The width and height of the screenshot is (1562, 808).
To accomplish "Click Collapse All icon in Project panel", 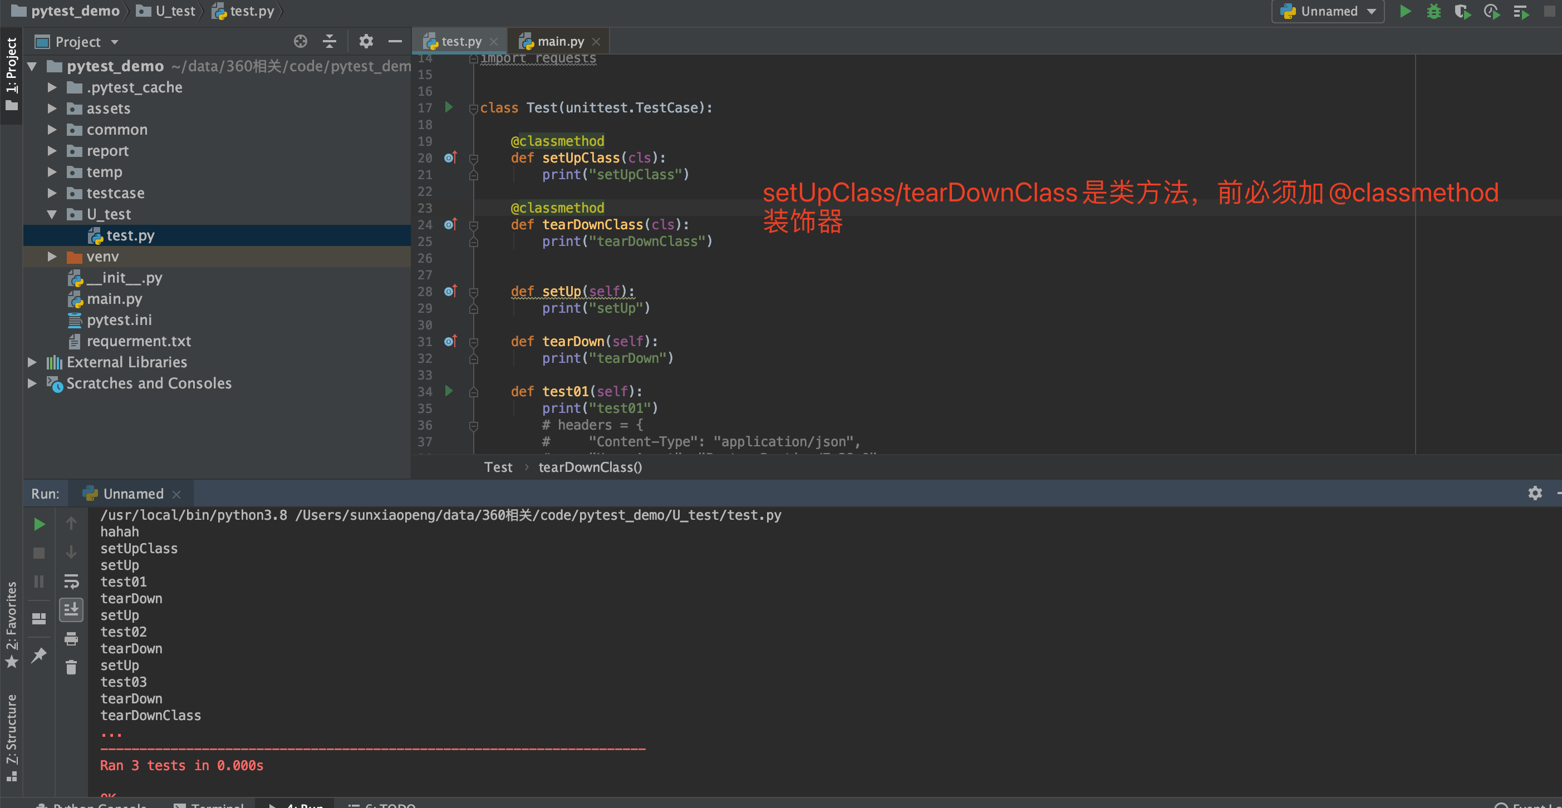I will click(329, 41).
